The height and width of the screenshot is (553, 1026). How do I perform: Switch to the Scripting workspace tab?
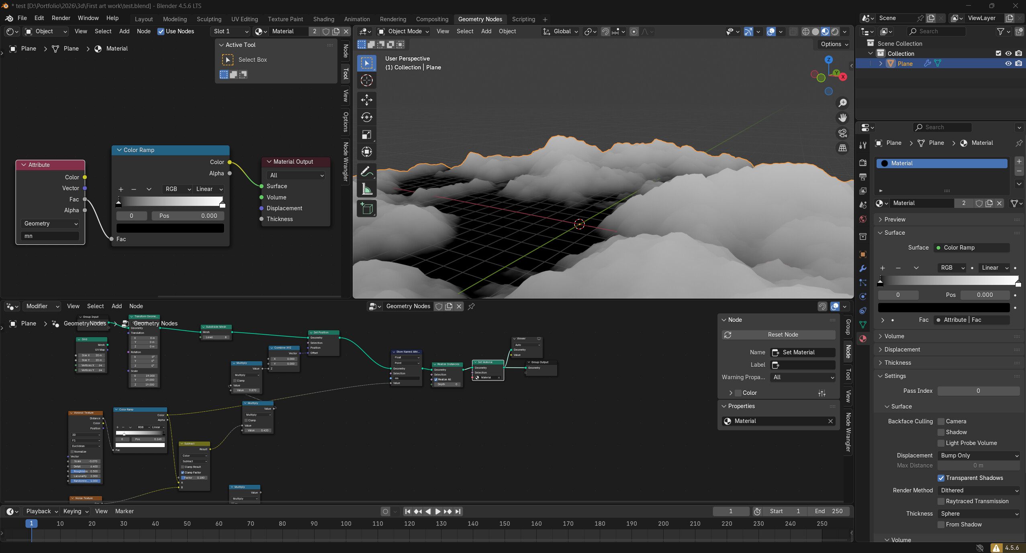523,19
